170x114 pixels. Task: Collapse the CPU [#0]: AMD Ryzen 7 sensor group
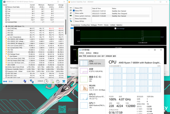(4, 26)
